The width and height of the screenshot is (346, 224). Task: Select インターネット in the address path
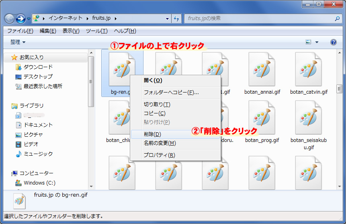(66, 18)
